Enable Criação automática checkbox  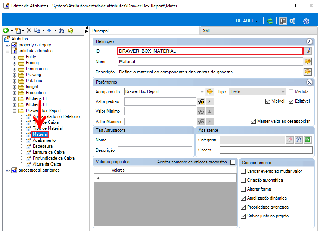[243, 180]
